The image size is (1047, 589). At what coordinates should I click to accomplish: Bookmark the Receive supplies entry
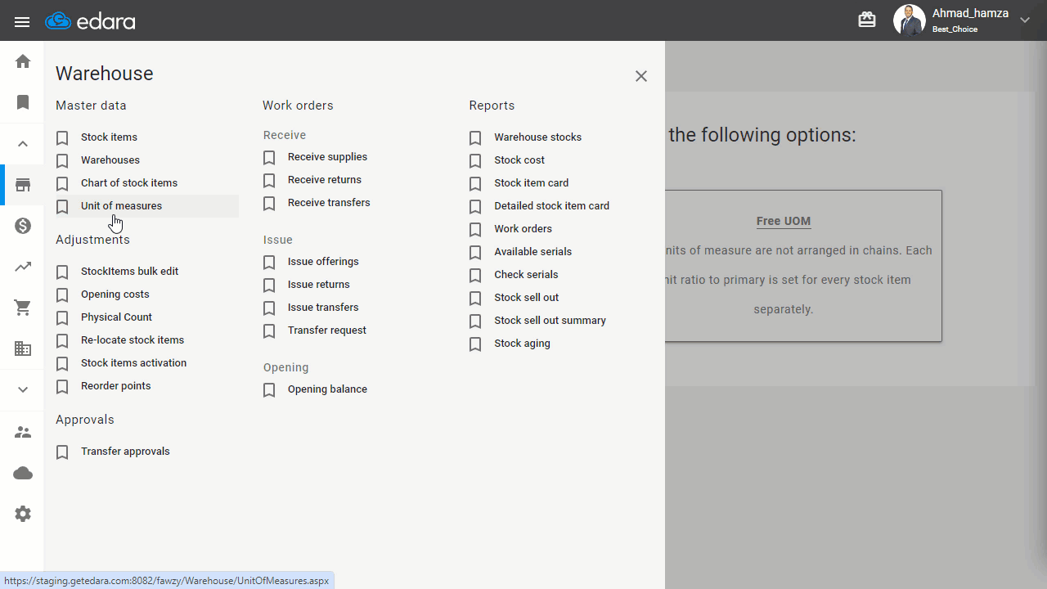[x=269, y=158]
